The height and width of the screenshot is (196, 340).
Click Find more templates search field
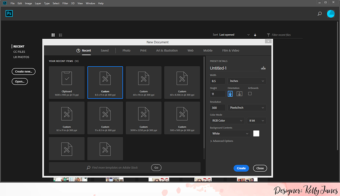tap(120, 168)
